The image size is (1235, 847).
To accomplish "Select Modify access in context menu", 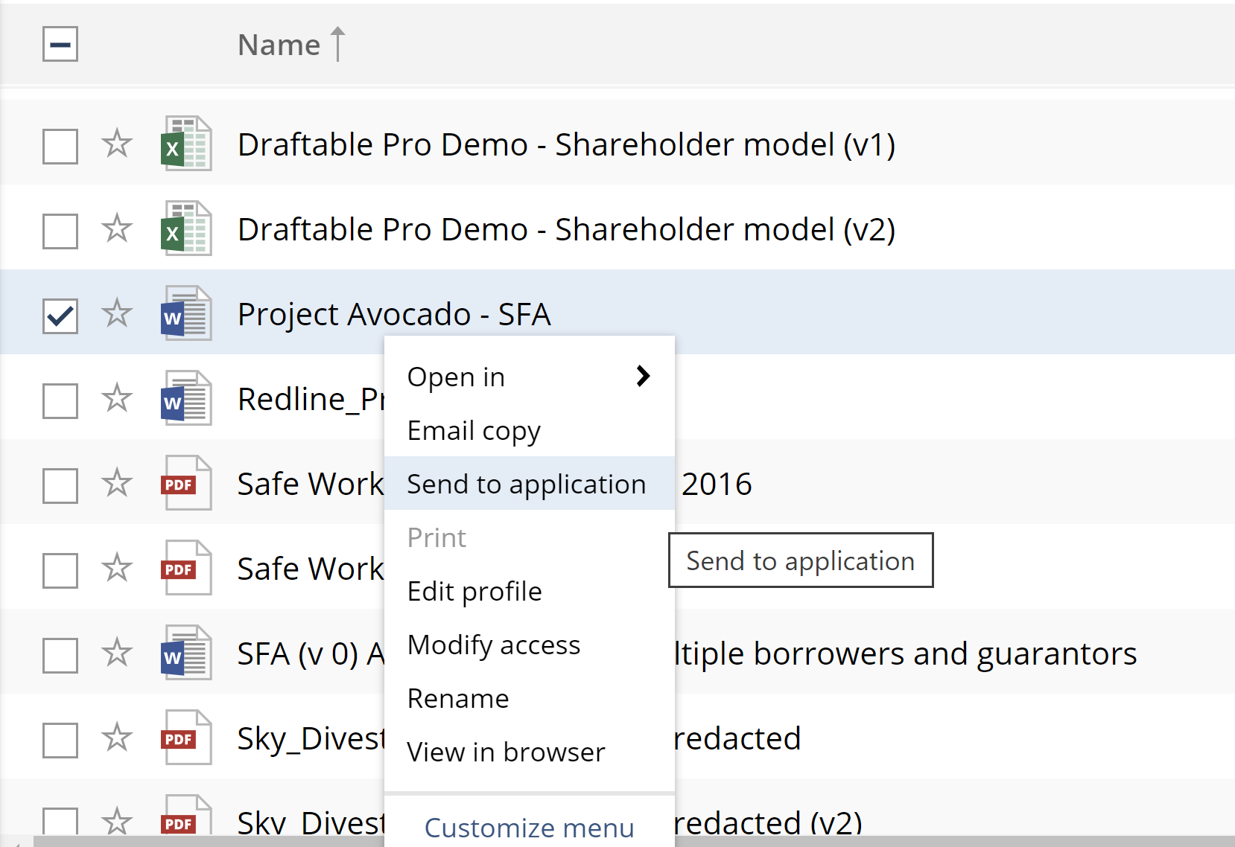I will click(x=530, y=645).
